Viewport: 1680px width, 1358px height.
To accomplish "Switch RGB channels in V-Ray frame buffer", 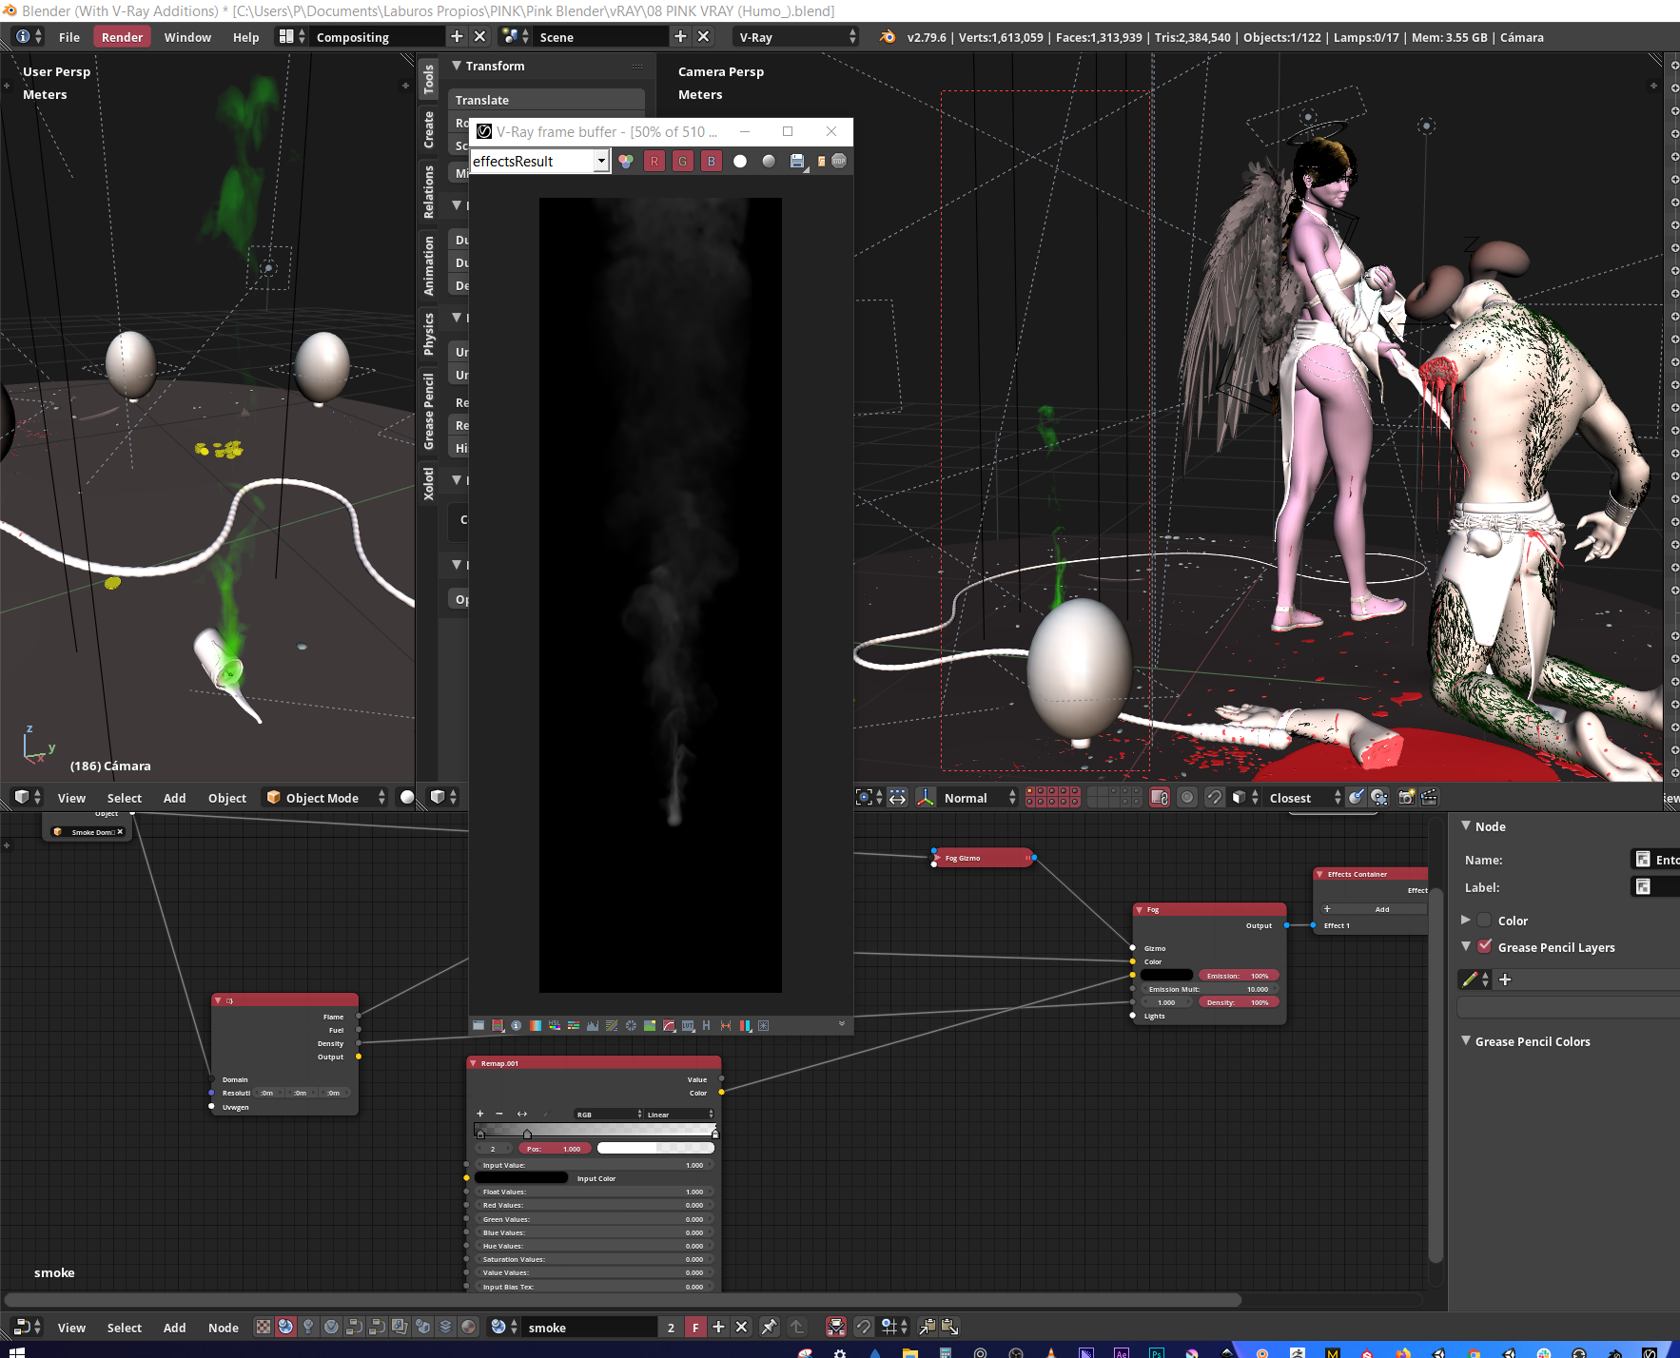I will [625, 161].
